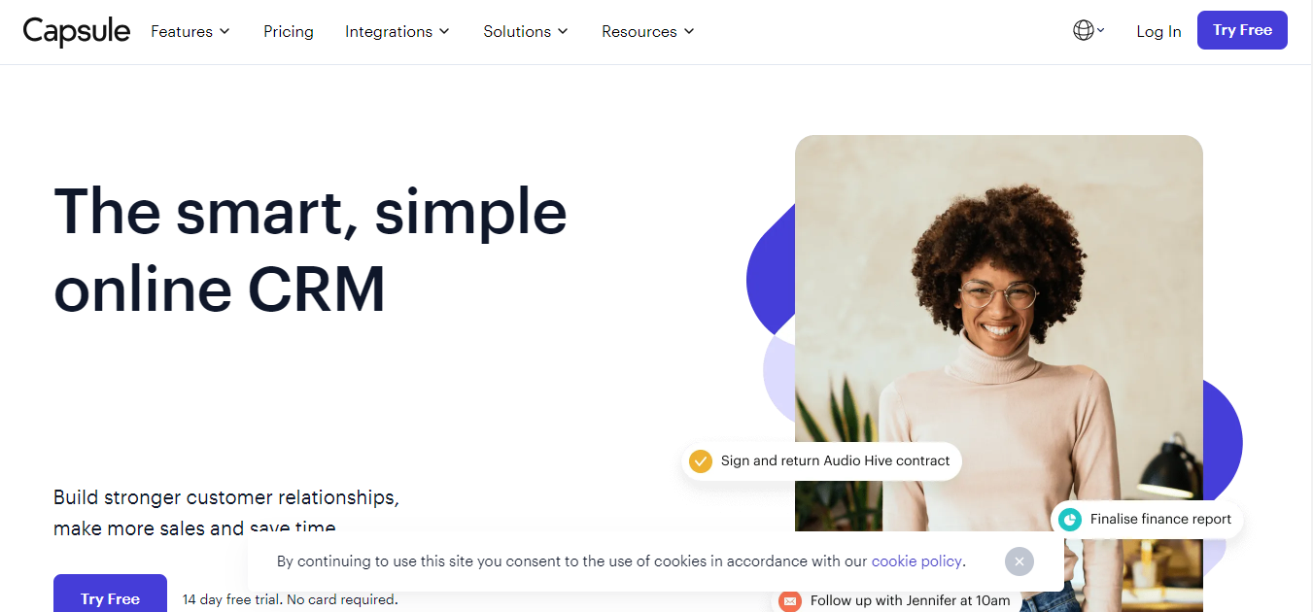Expand the Integrations menu chevron
The image size is (1313, 612).
(x=444, y=31)
